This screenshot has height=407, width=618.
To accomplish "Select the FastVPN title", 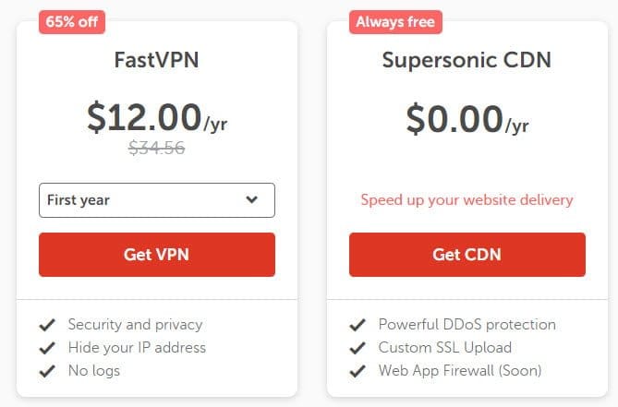I will (x=156, y=62).
